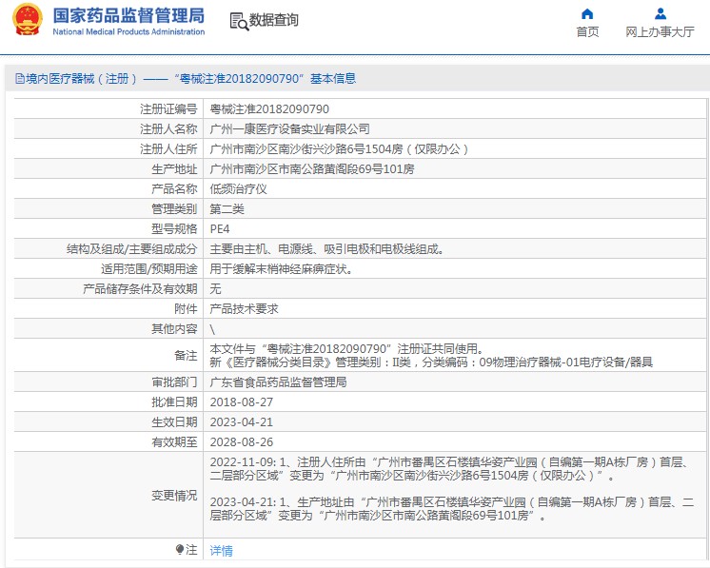Open the 详情 link

(221, 550)
